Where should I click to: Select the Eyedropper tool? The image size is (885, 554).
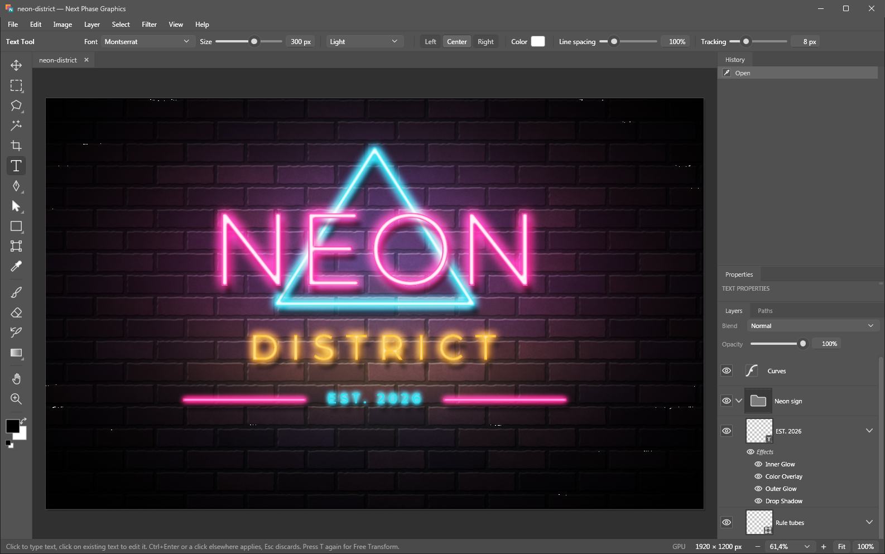point(16,266)
